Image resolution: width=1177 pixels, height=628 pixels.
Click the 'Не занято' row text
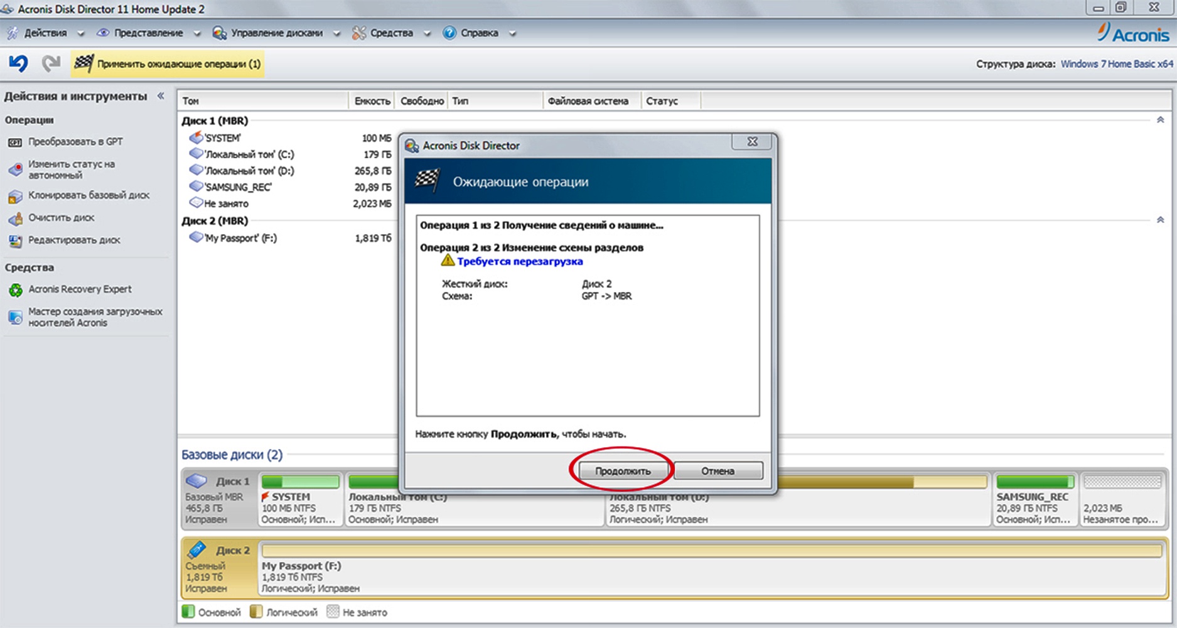(x=226, y=203)
